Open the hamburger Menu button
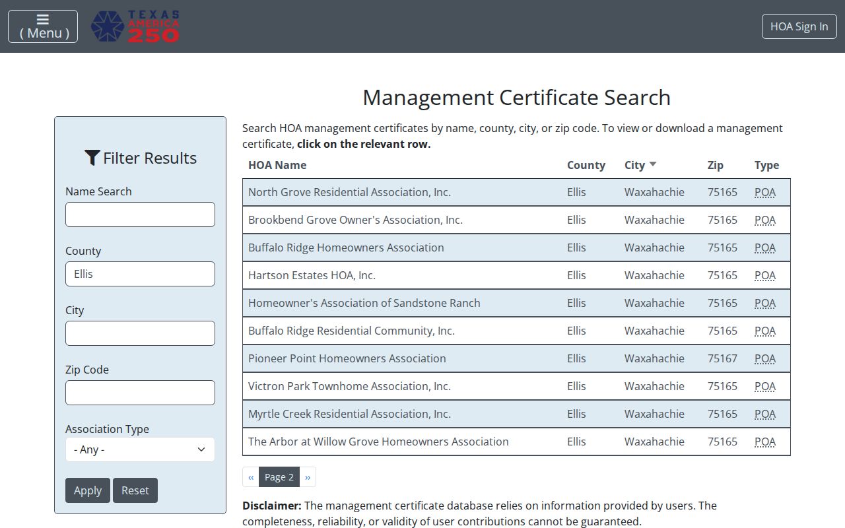The height and width of the screenshot is (528, 845). (x=43, y=26)
